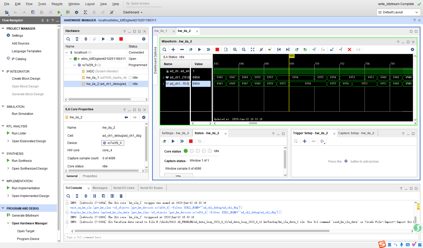Collapse xilinx_tcf/Digilent tree node

70,59
